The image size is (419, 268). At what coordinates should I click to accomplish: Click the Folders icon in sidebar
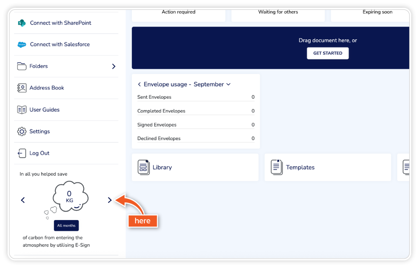point(22,66)
